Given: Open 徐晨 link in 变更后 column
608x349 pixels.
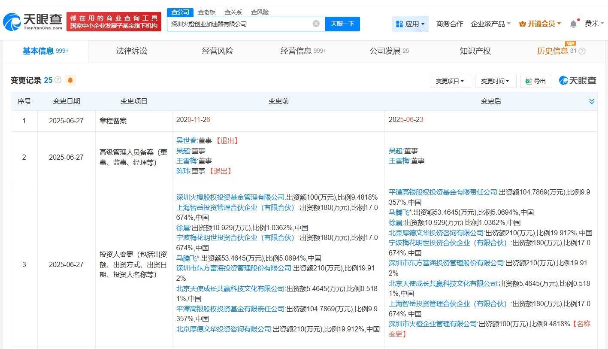Looking at the screenshot, I should (396, 222).
